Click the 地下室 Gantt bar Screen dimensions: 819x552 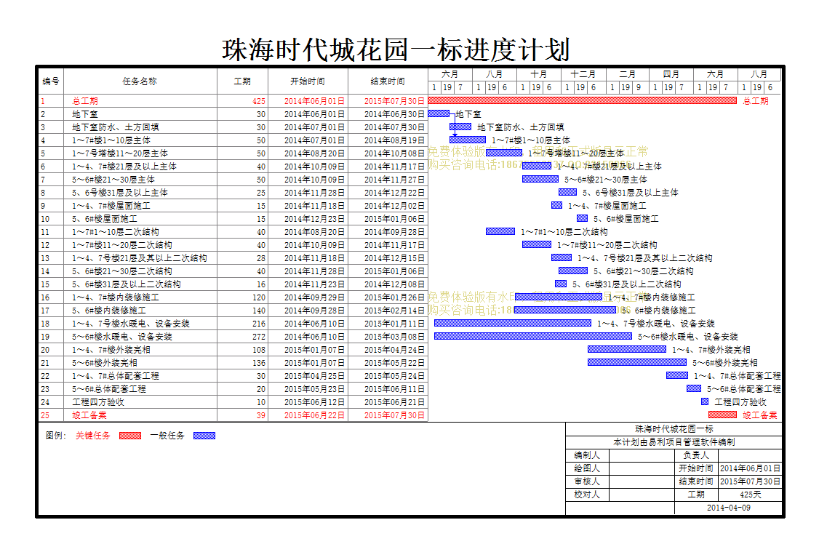pyautogui.click(x=439, y=113)
